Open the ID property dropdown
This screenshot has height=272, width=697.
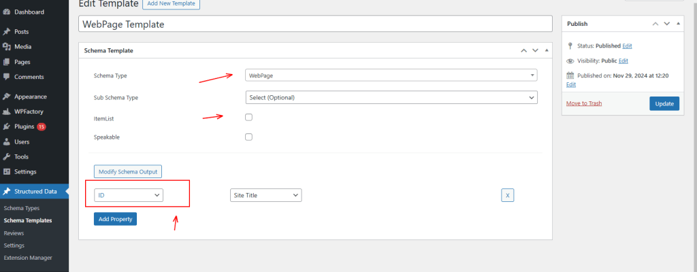(x=129, y=195)
